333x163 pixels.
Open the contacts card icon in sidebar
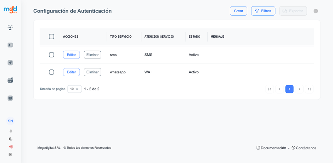coord(10,45)
